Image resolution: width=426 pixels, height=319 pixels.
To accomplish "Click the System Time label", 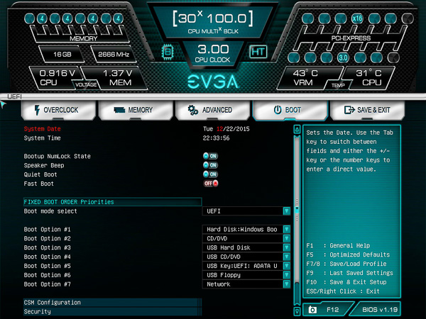I will 42,138.
